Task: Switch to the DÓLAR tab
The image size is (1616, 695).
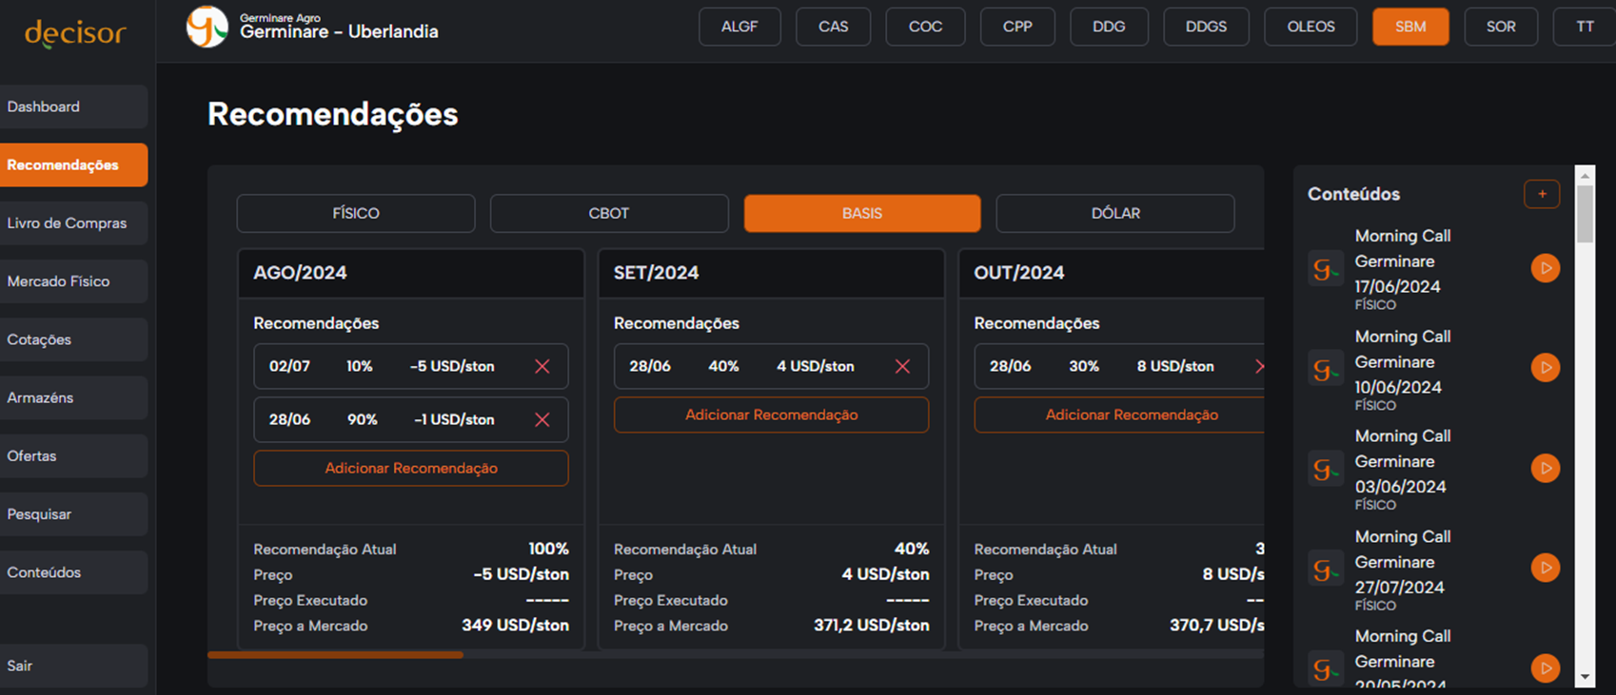Action: 1115,213
